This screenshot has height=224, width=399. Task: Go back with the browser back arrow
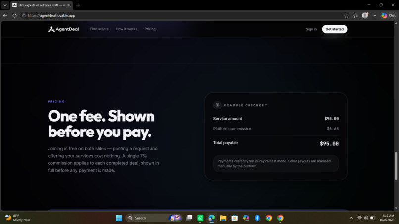[x=5, y=15]
